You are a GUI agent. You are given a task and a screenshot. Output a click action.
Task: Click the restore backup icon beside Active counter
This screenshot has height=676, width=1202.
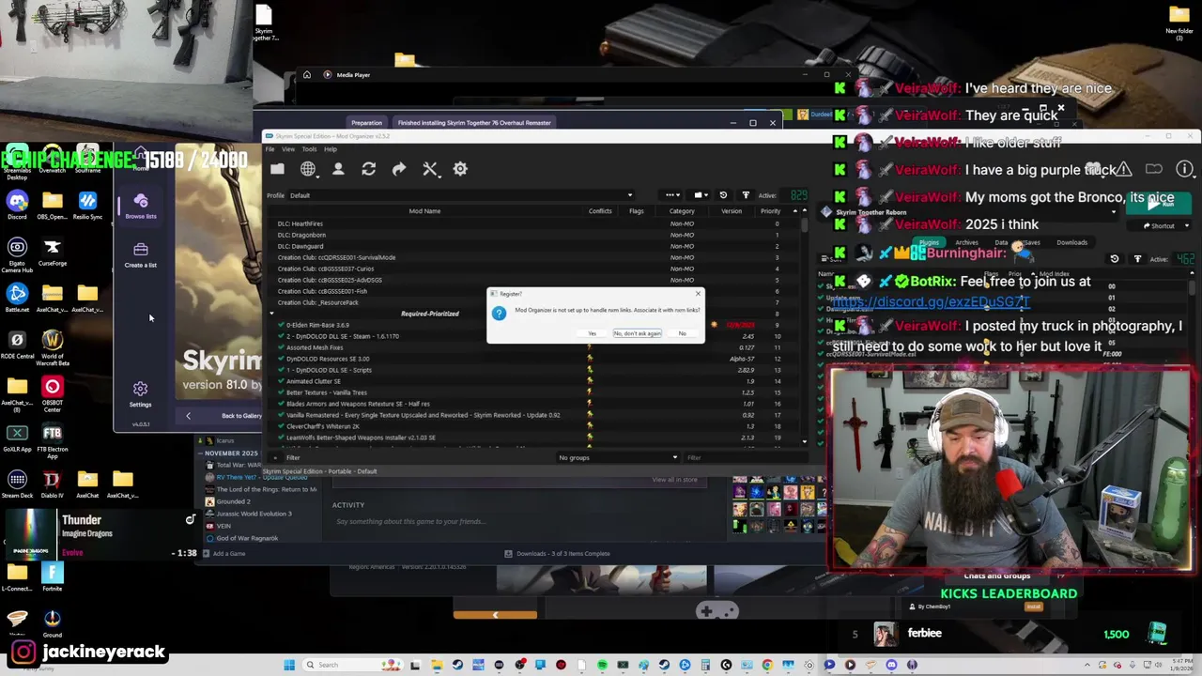point(723,195)
